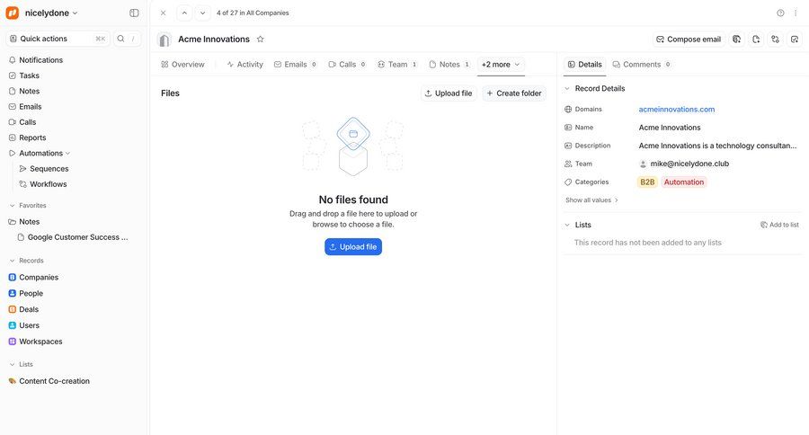The width and height of the screenshot is (809, 435).
Task: Switch to the record Notes tab
Action: (x=449, y=65)
